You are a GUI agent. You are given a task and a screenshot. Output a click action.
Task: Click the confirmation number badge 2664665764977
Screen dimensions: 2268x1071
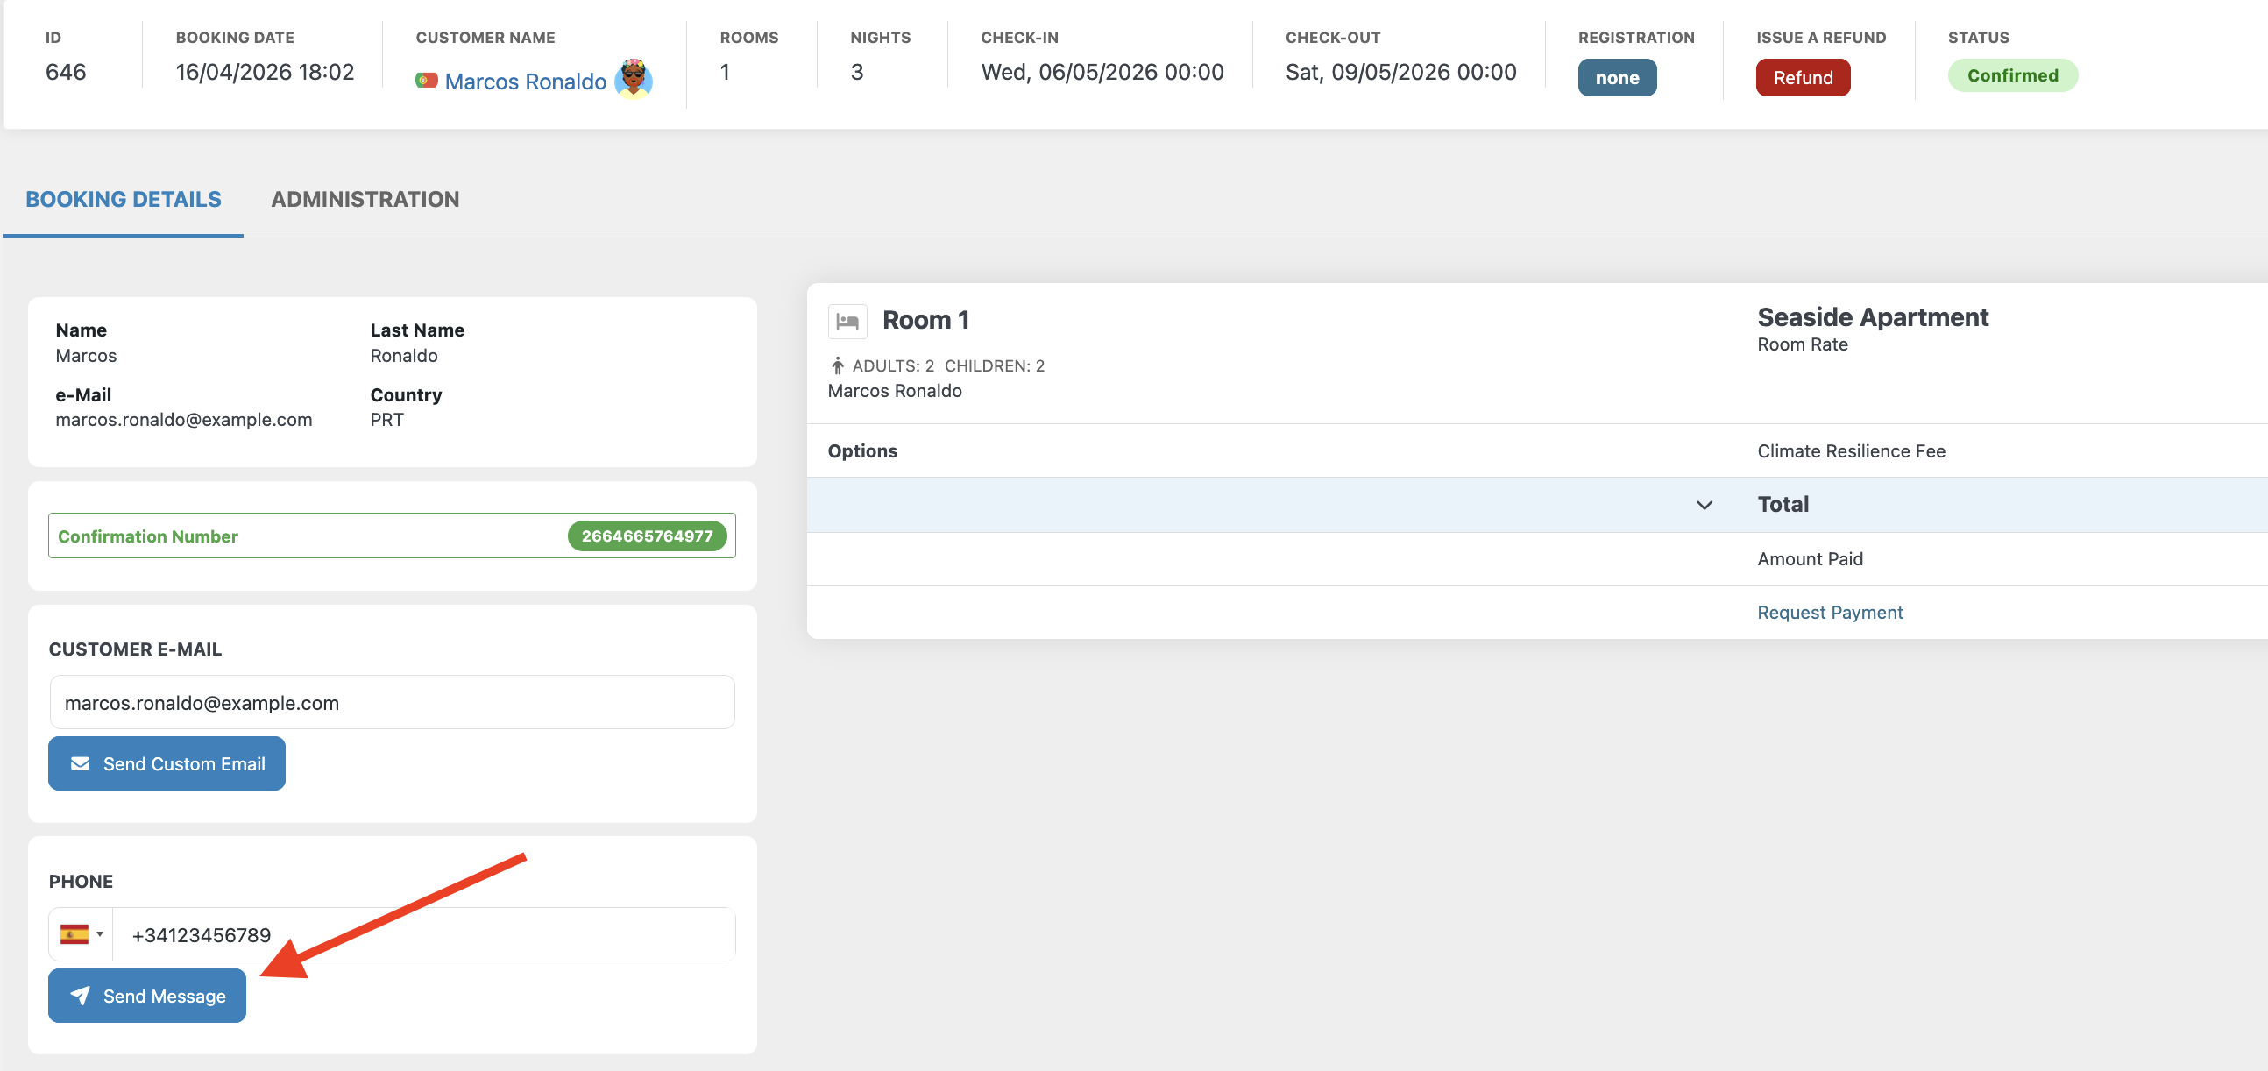647,535
